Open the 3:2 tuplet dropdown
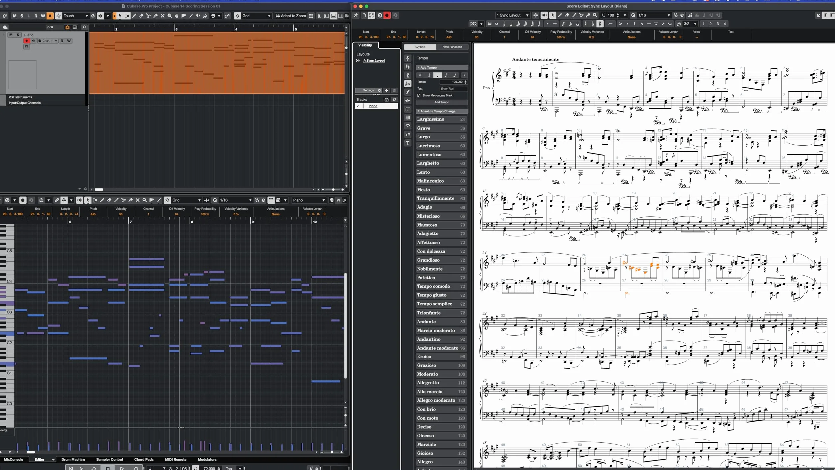Image resolution: width=835 pixels, height=470 pixels. [690, 24]
